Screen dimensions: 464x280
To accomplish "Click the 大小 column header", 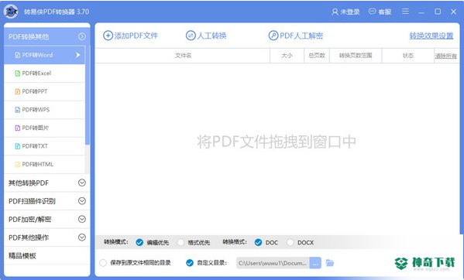I will click(x=287, y=55).
